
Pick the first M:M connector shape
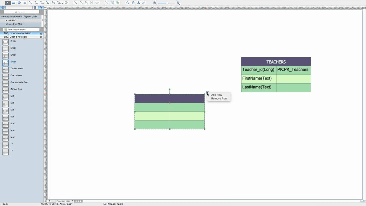click(5, 124)
